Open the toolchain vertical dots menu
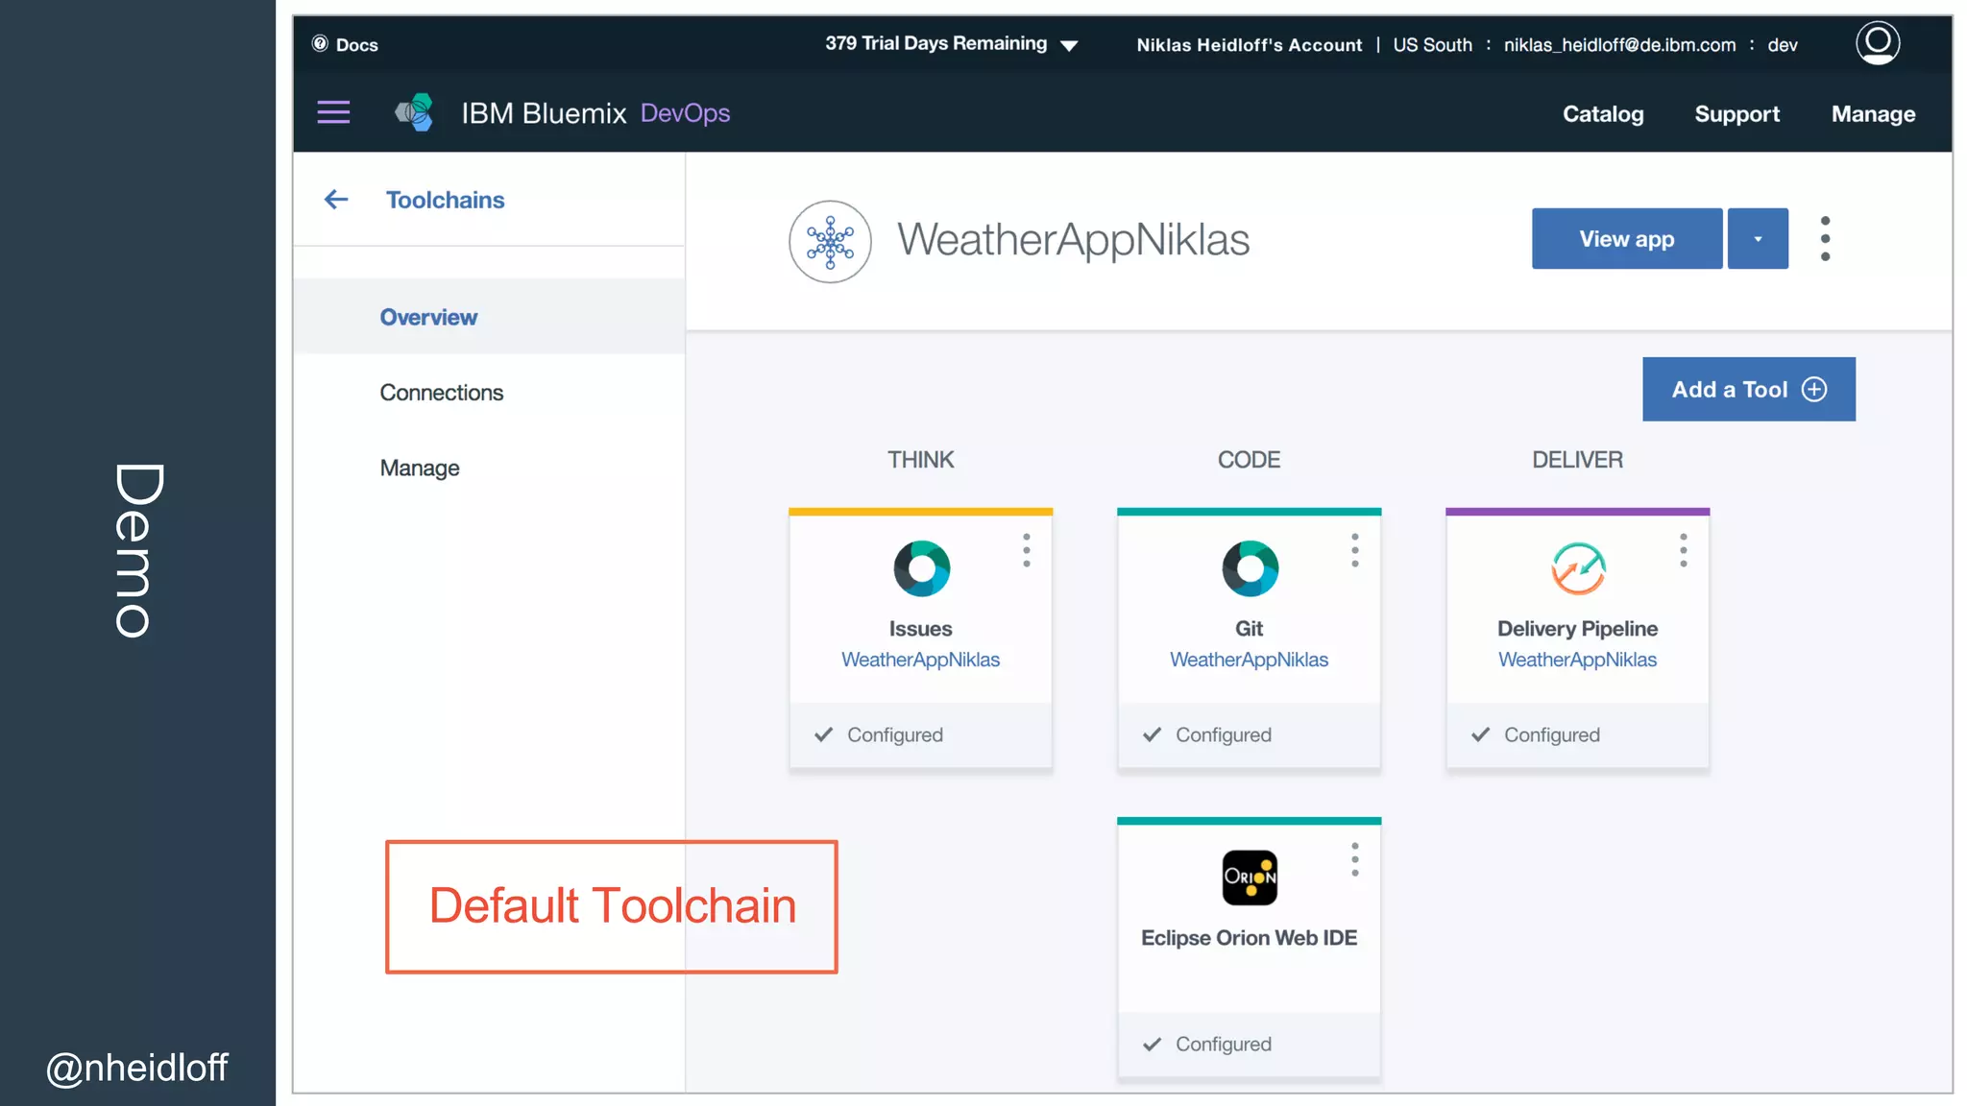This screenshot has width=1967, height=1106. tap(1825, 238)
